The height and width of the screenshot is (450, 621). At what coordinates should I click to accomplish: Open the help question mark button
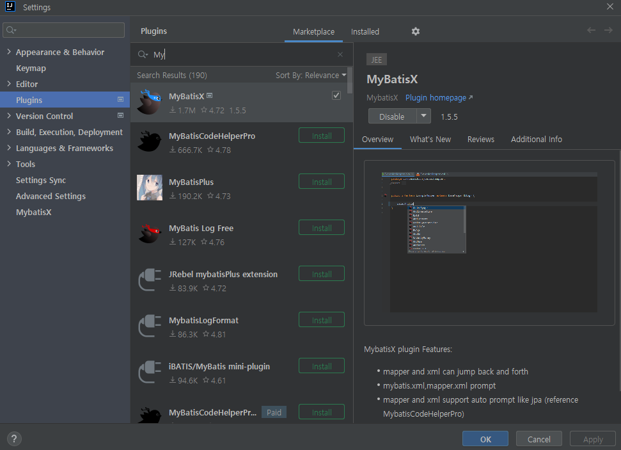(14, 439)
